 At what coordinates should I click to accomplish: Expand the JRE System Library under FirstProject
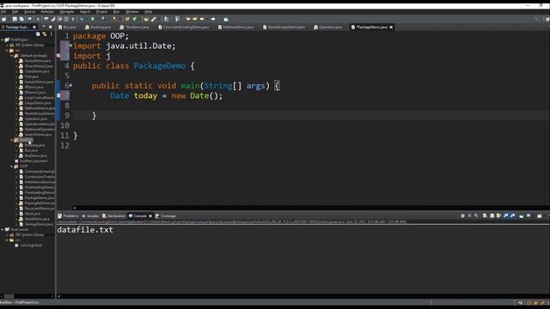click(7, 45)
